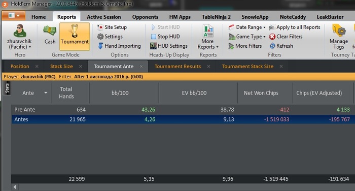Sort by EV bb/100 column header
This screenshot has width=355, height=191.
(198, 93)
